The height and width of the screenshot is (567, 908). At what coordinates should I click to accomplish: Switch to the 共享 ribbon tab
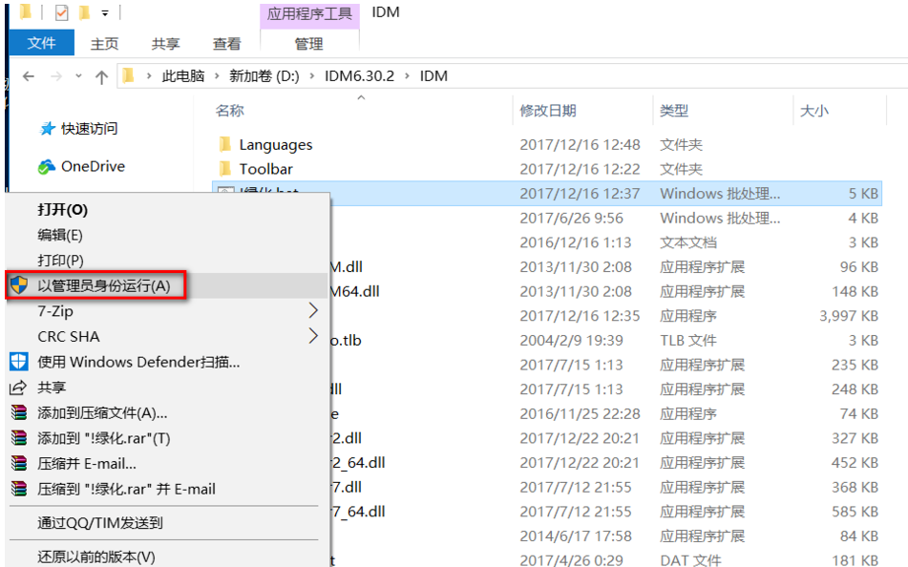pos(165,44)
